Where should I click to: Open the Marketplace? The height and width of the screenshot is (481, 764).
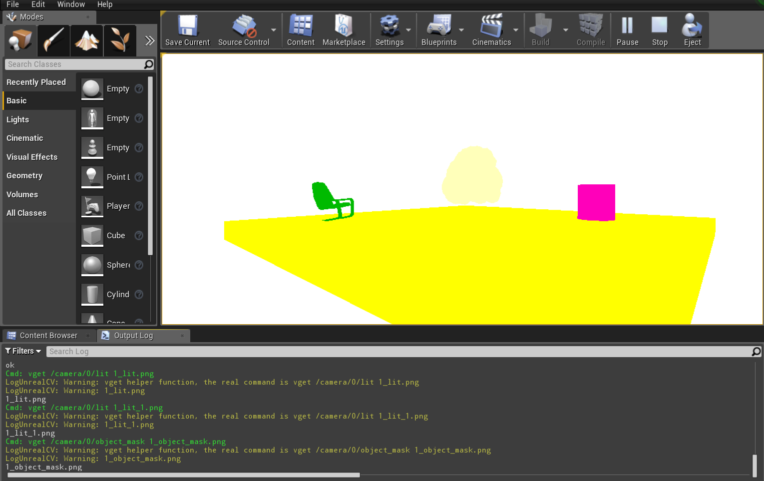tap(344, 30)
